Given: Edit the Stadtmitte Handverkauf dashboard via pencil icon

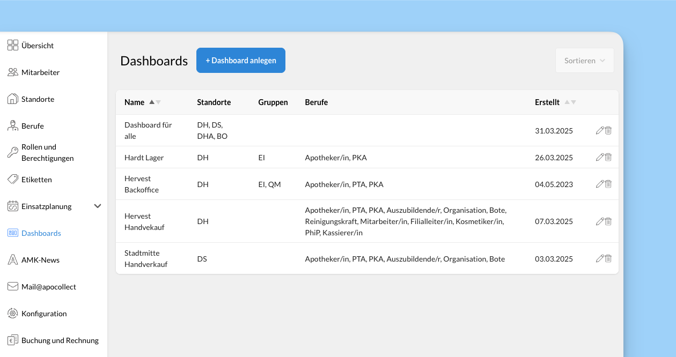Looking at the screenshot, I should (x=600, y=258).
